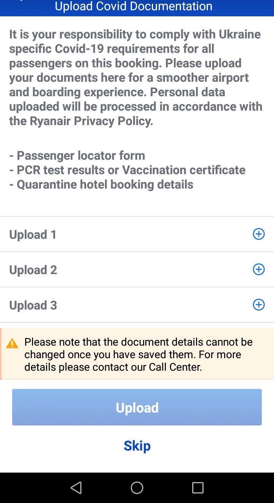The width and height of the screenshot is (274, 503).
Task: Open recent apps with the square icon
Action: click(x=198, y=487)
